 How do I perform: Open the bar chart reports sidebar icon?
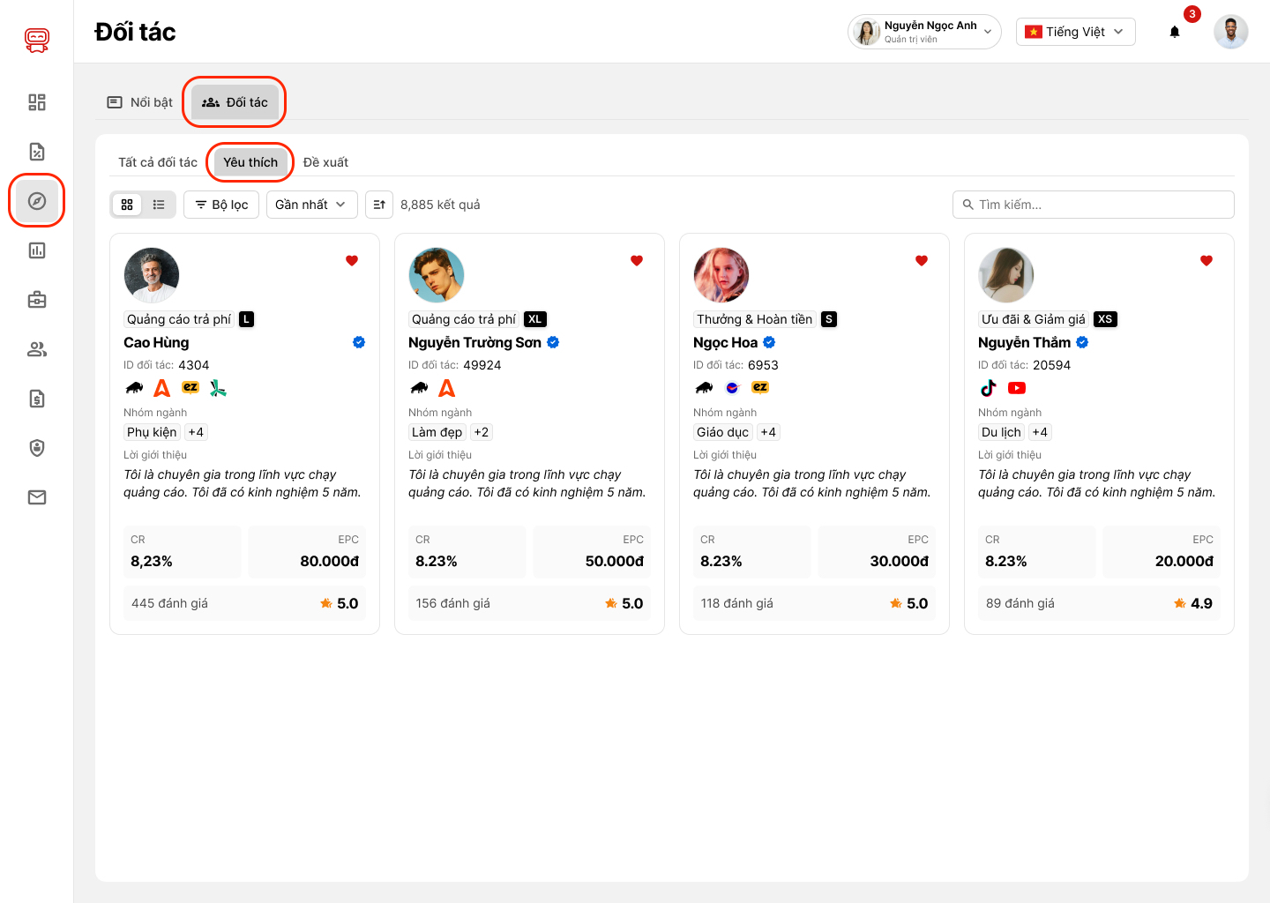coord(37,250)
